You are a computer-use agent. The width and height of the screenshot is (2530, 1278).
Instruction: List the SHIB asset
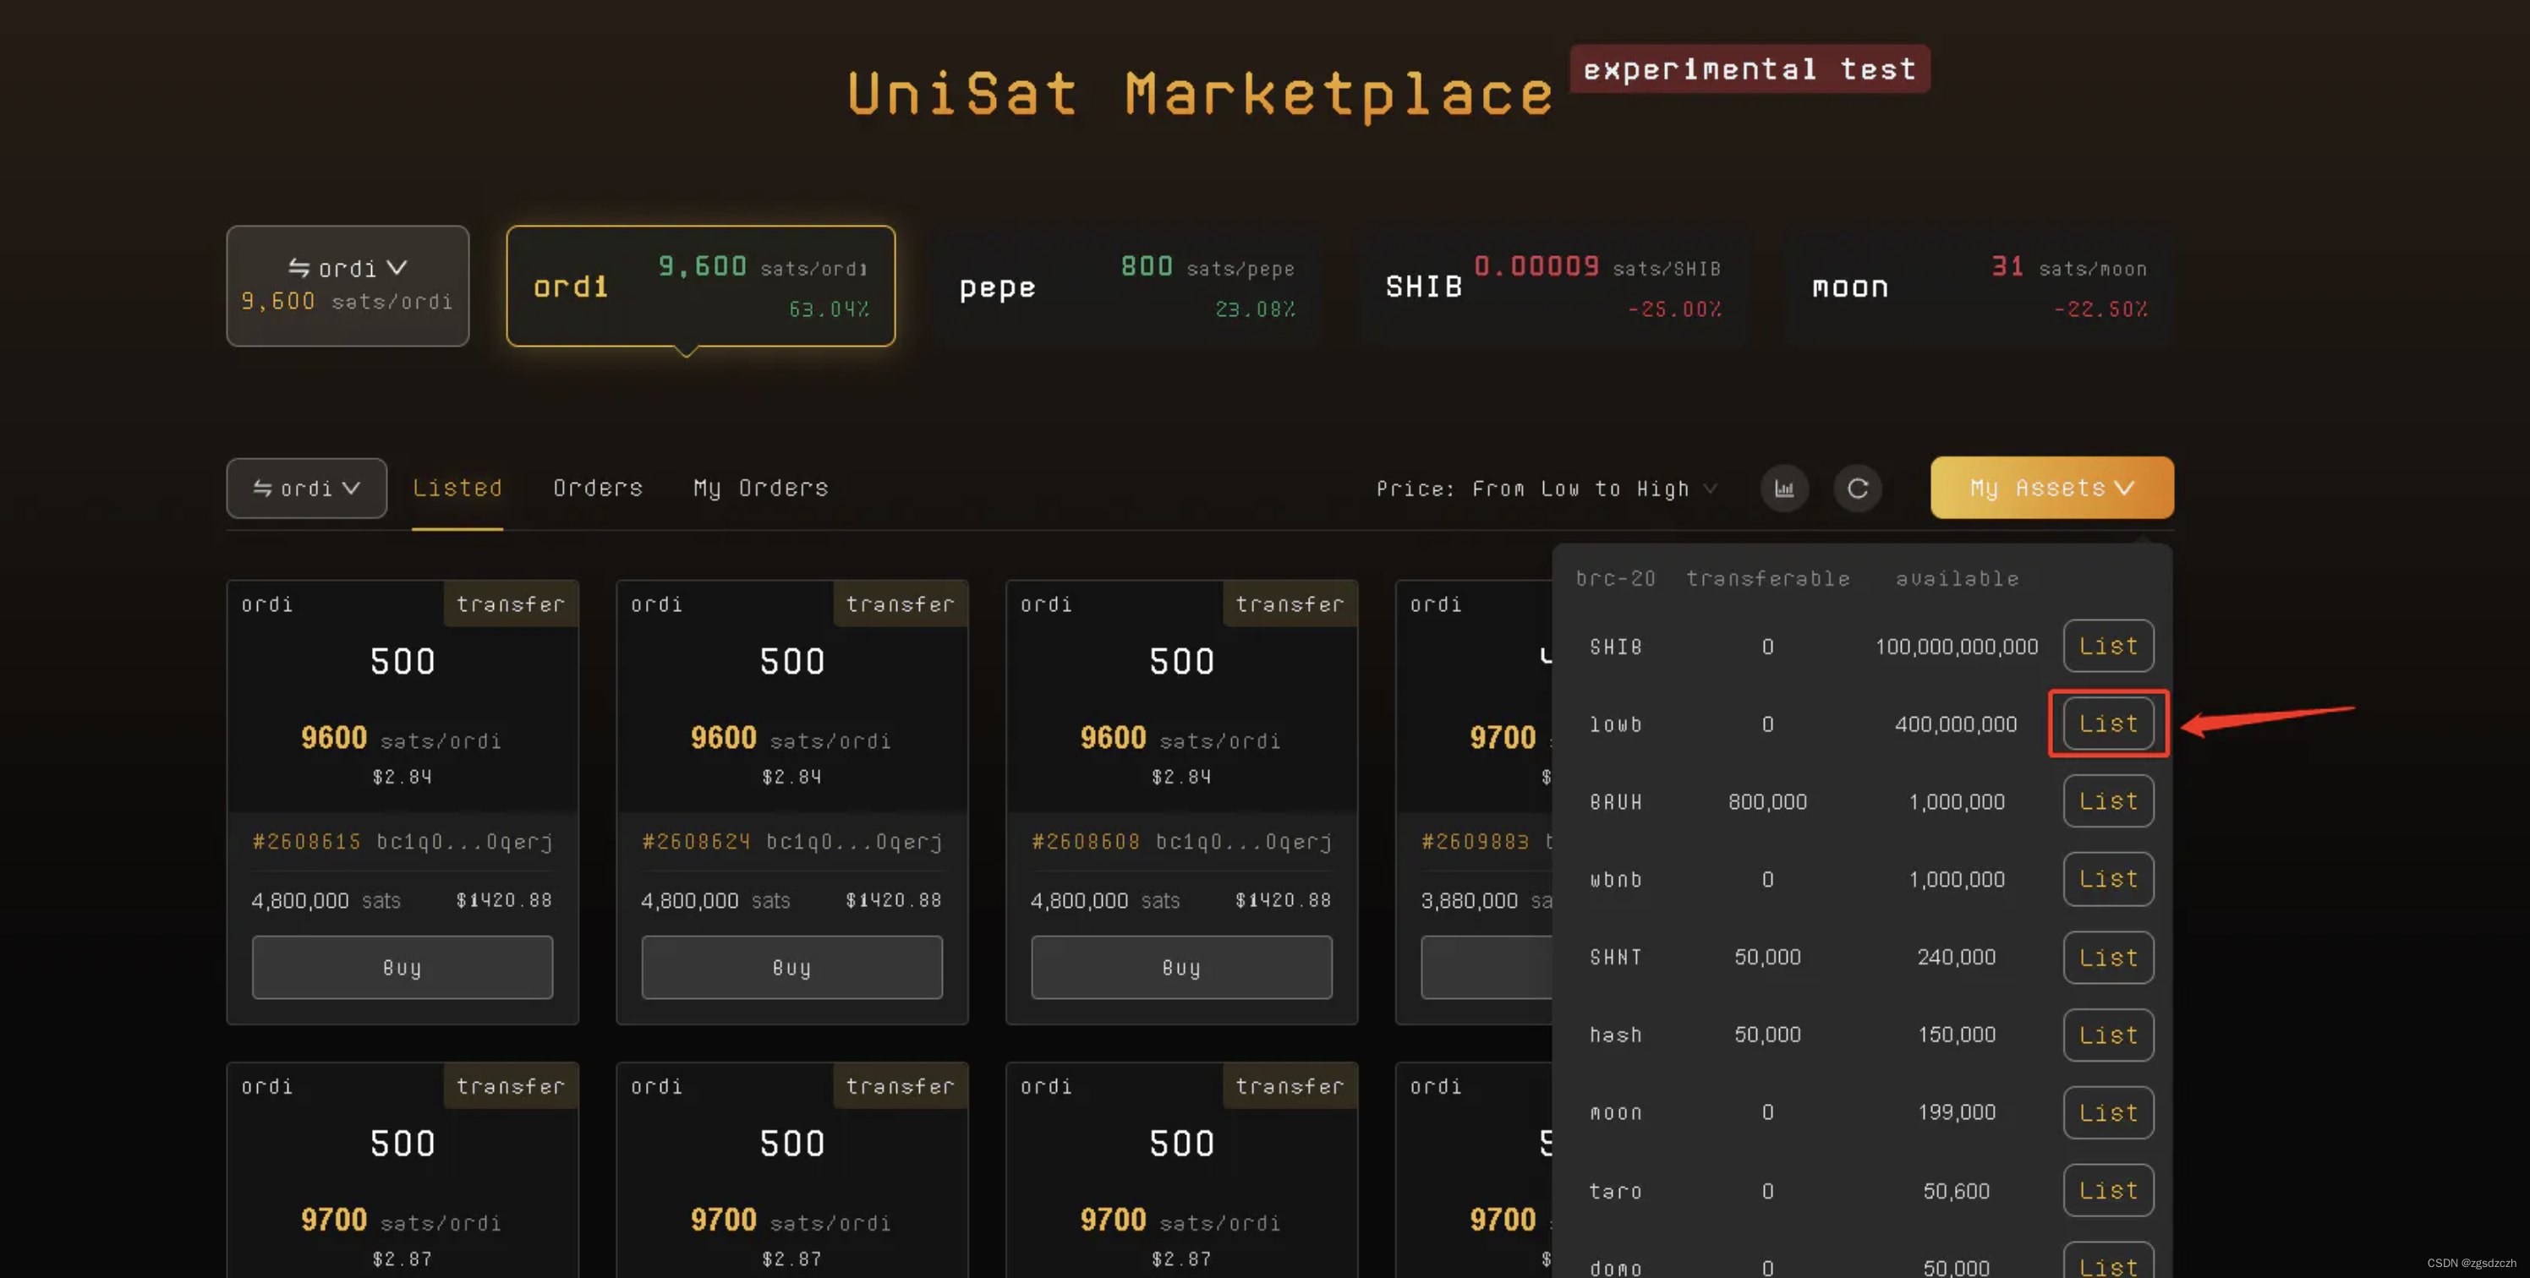click(x=2108, y=646)
